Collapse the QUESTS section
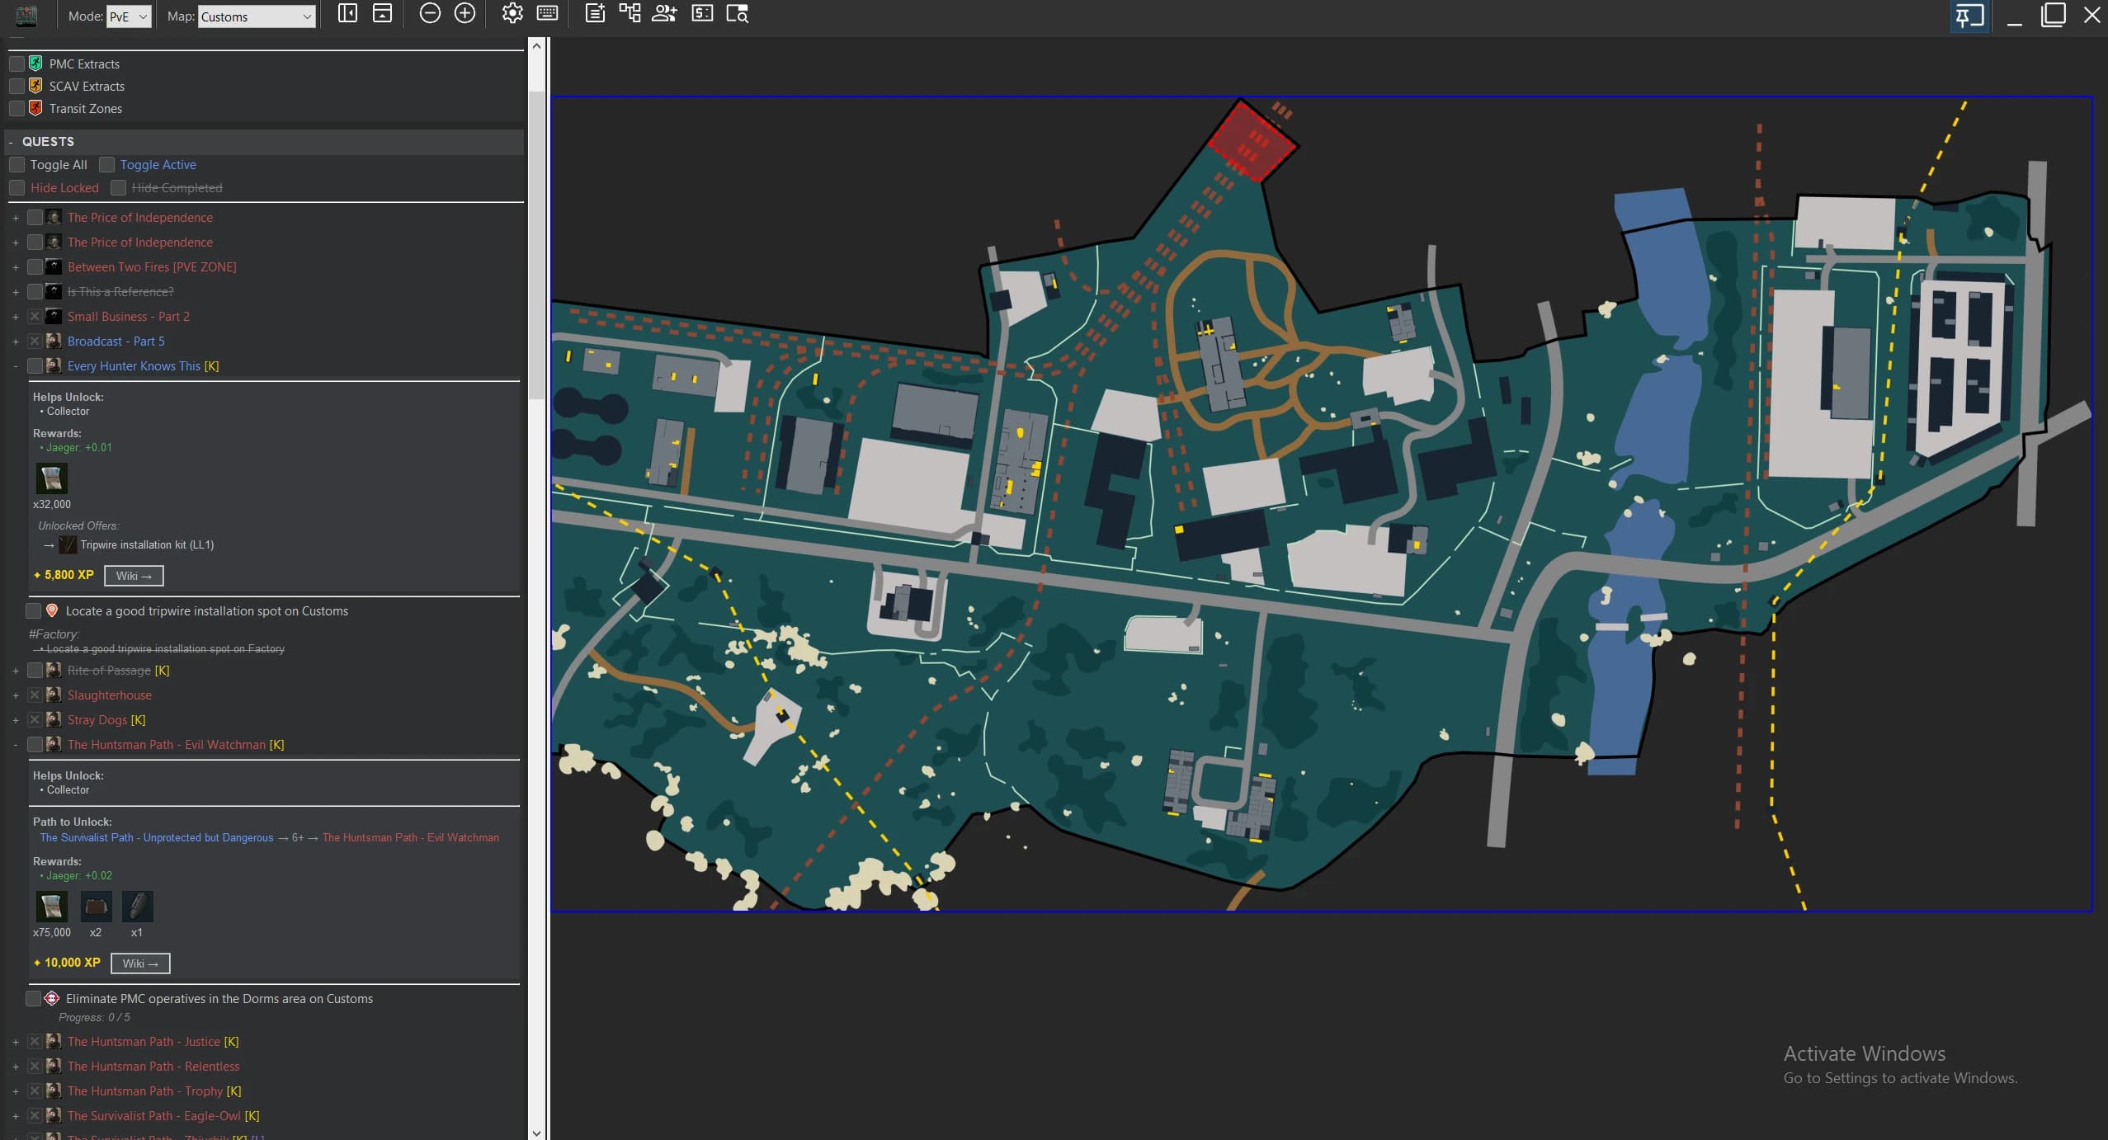 point(11,142)
